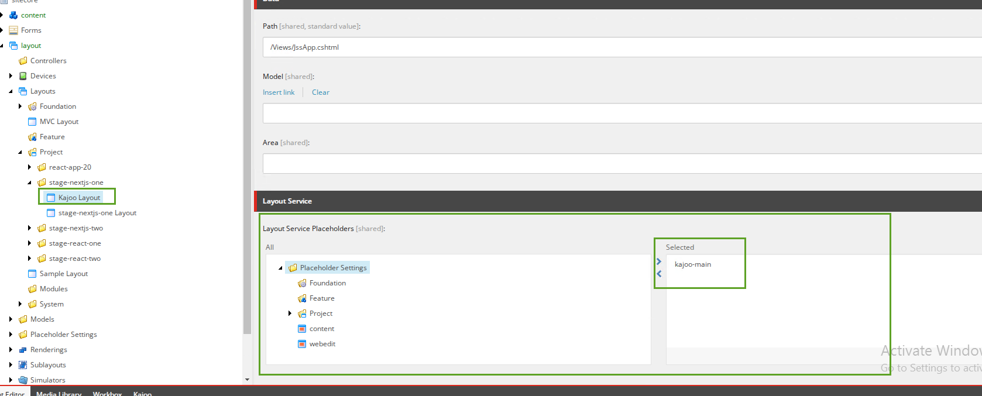Select Sample Layout in tree
The width and height of the screenshot is (982, 396).
point(64,274)
